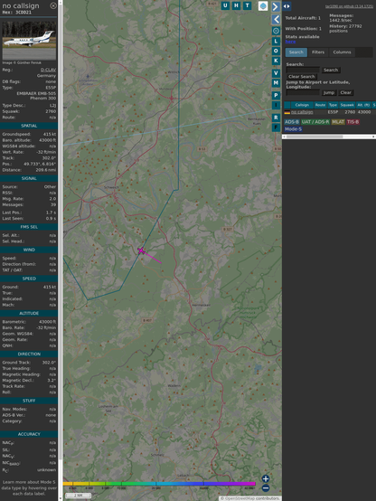Switch to the Columns tab
This screenshot has width=376, height=501.
343,52
